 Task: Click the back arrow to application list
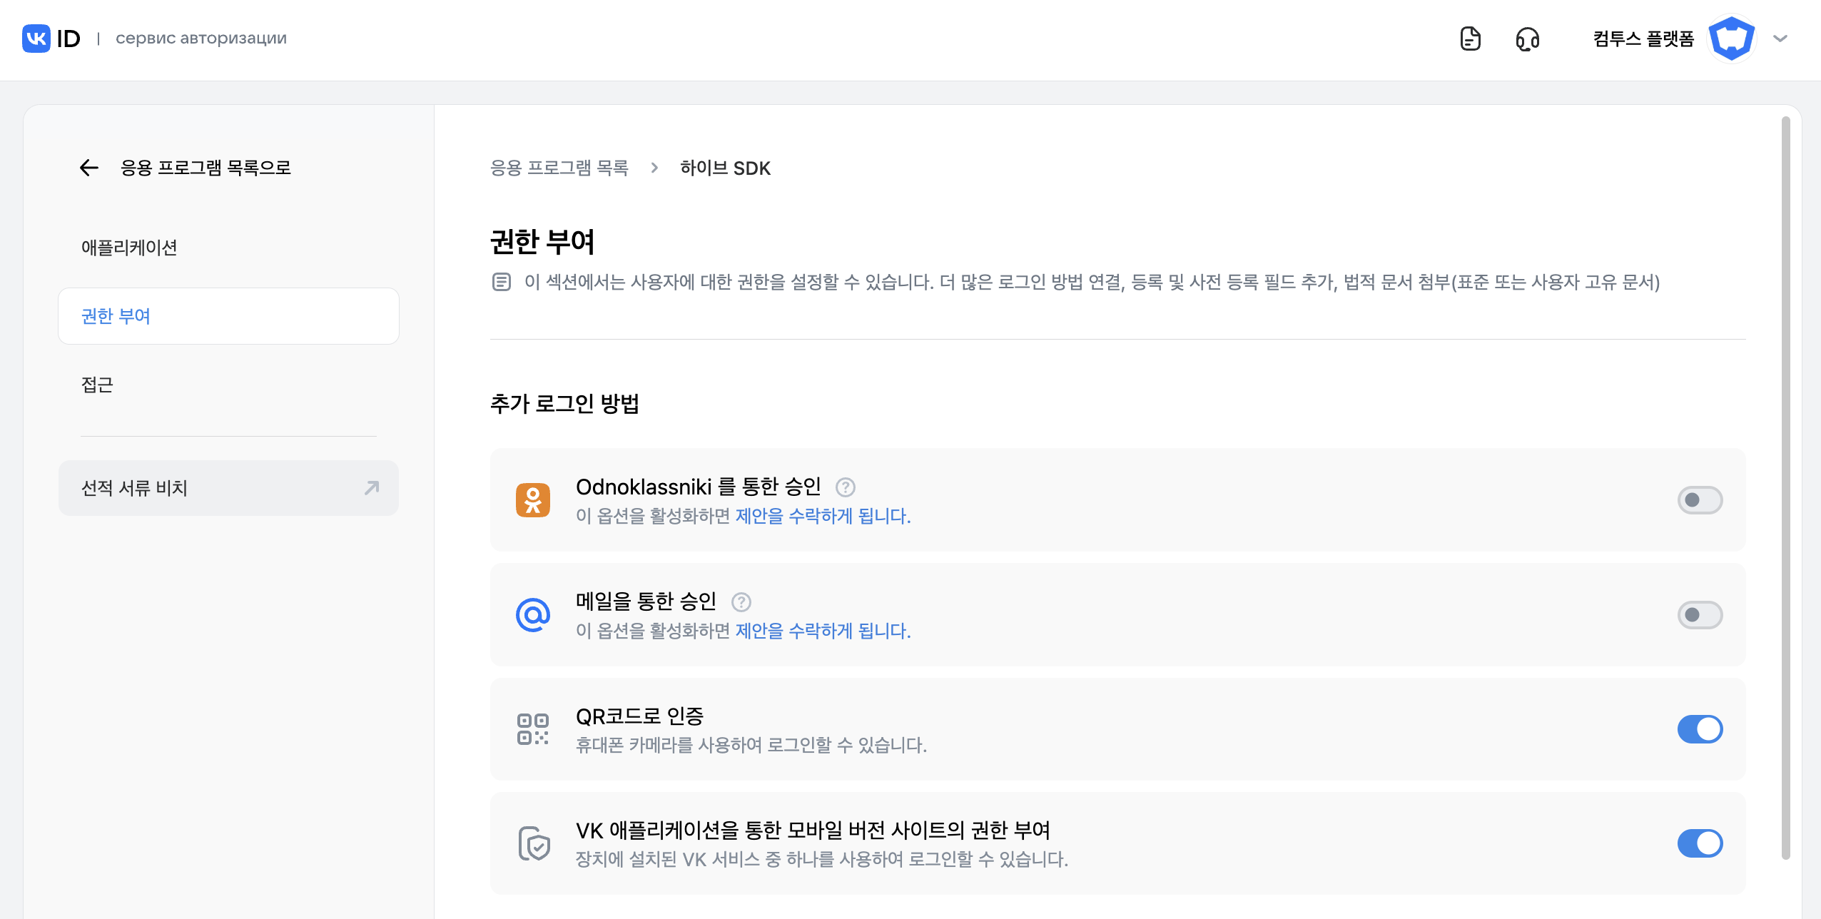click(89, 168)
